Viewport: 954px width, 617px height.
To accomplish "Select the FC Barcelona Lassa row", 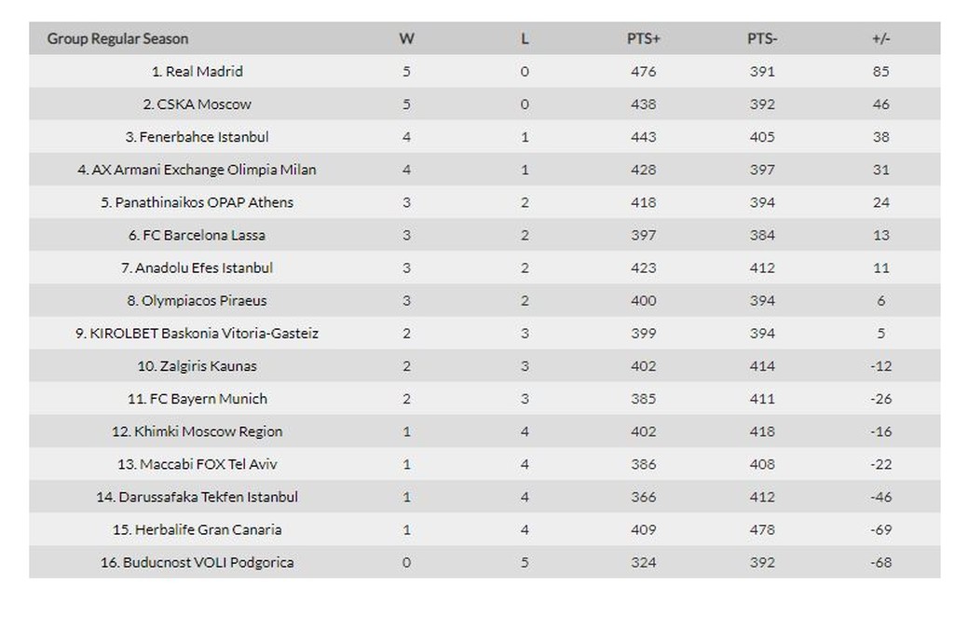I will pos(204,235).
